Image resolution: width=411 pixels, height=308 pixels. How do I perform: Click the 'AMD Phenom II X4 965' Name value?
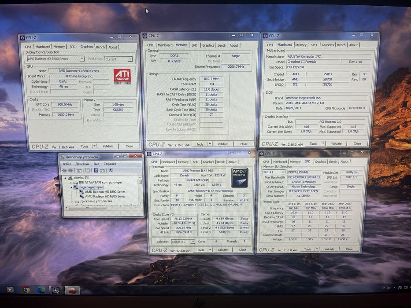(x=198, y=171)
